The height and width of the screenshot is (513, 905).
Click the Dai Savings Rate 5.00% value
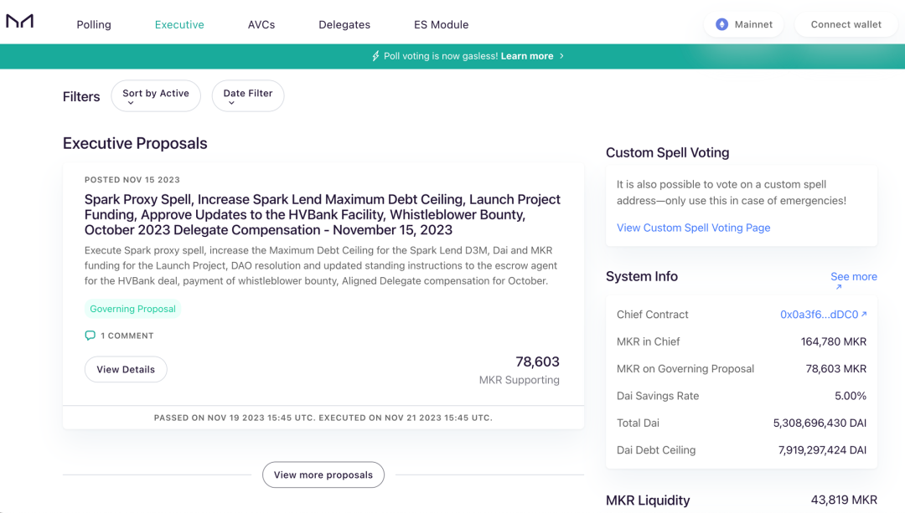click(x=851, y=396)
